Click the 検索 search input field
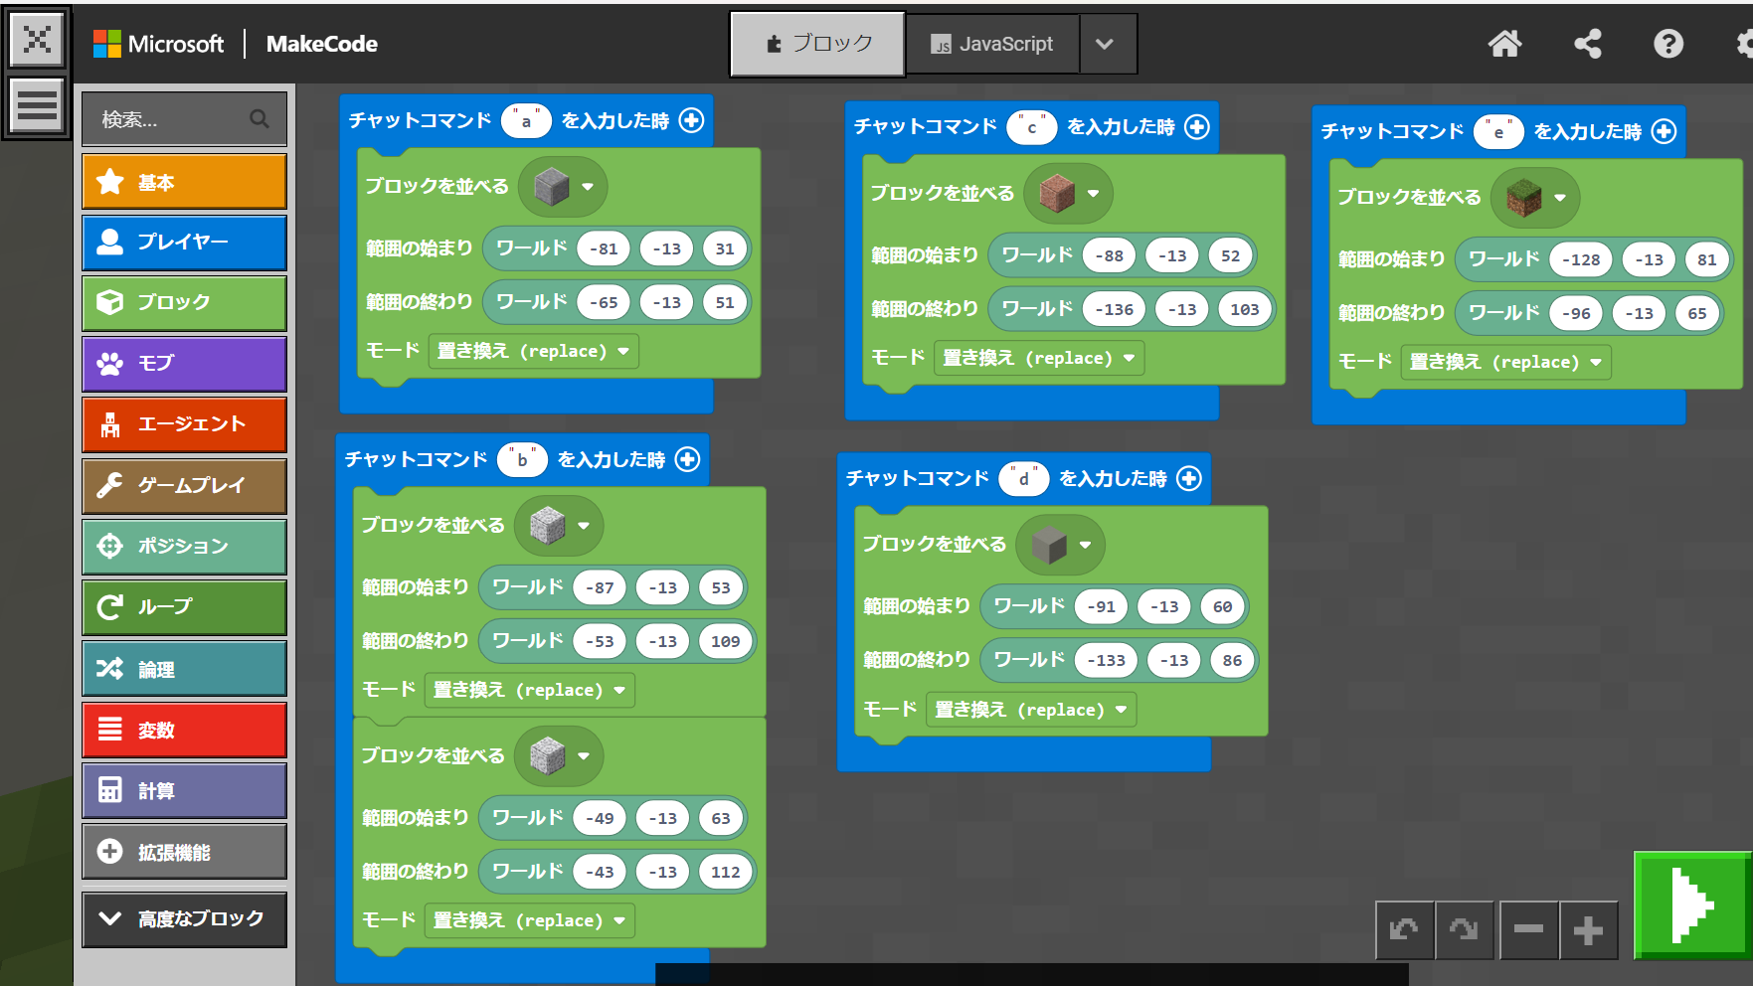Screen dimensions: 1753x986 (x=185, y=119)
